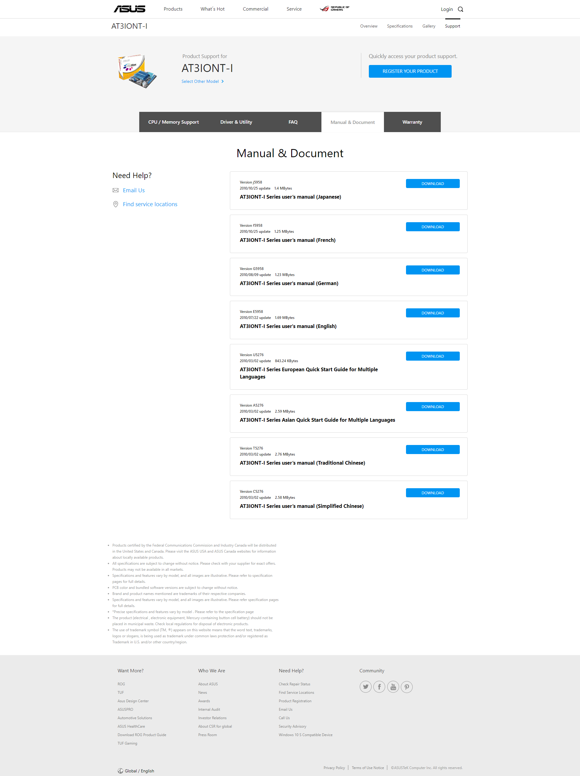Download the English user's manual
This screenshot has width=580, height=776.
point(432,313)
